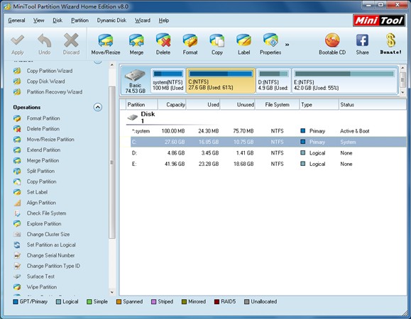Viewport: 411px width, 319px height.
Task: Select the Move/Resize toolbar icon
Action: coord(106,40)
